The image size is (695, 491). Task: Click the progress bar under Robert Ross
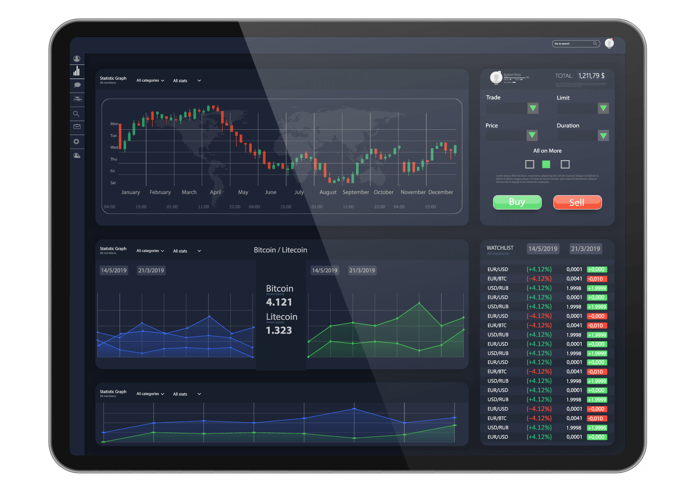click(516, 77)
